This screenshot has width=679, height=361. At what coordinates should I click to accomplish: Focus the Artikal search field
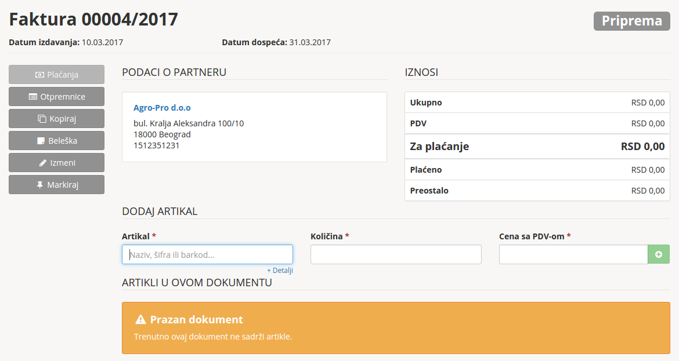(x=207, y=254)
